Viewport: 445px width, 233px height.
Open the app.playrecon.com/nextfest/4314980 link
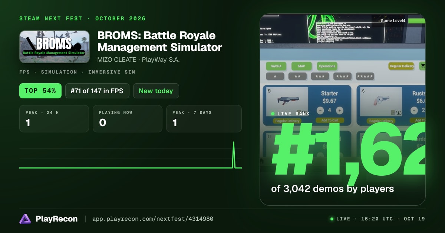(153, 219)
